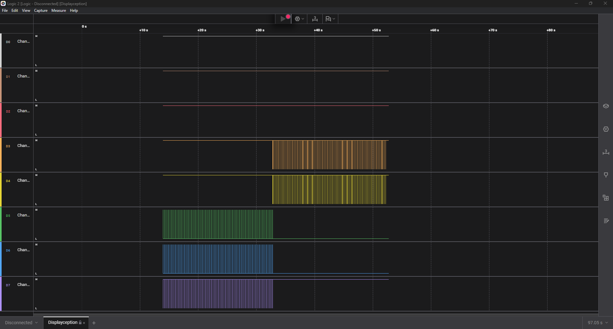
Task: Open the Extensions panel icon
Action: pyautogui.click(x=606, y=198)
